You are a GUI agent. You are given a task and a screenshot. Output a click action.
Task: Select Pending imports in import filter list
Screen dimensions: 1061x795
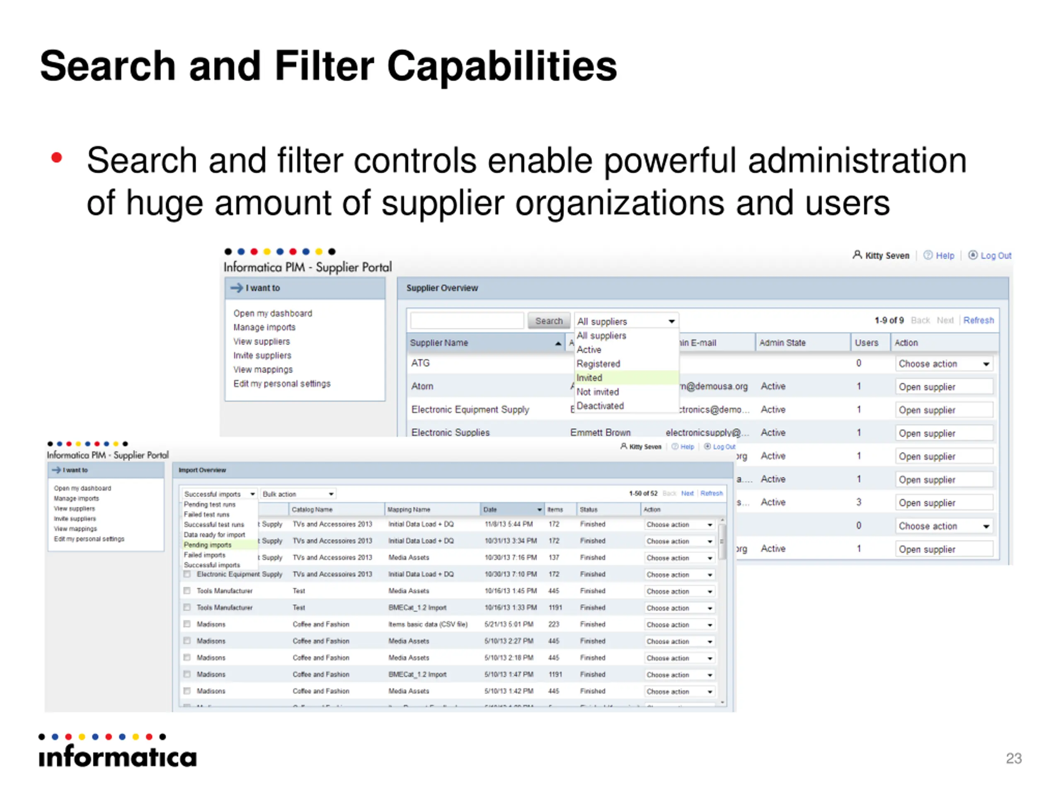tap(220, 544)
